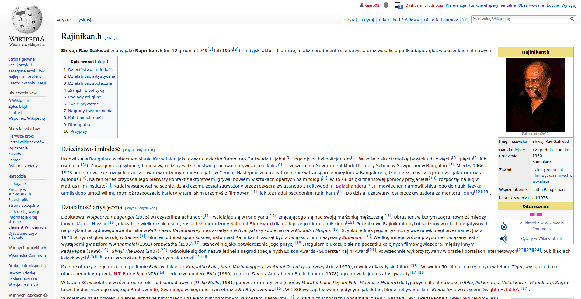
Task: Click Wyloguj to log out
Action: [569, 5]
